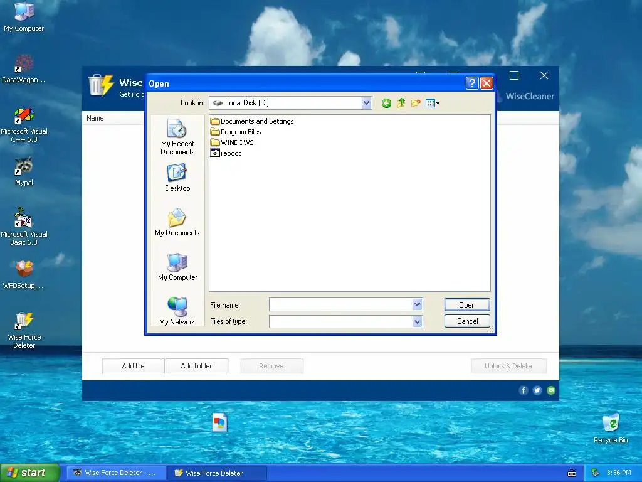Select Microsoft Visual Basic 6.0 shortcut
Viewport: 642px width, 482px height.
coord(24,227)
